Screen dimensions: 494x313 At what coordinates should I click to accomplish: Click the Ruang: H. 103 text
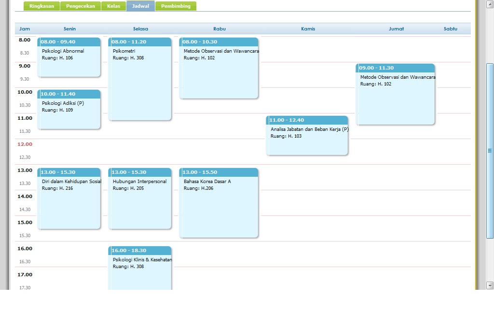point(286,136)
